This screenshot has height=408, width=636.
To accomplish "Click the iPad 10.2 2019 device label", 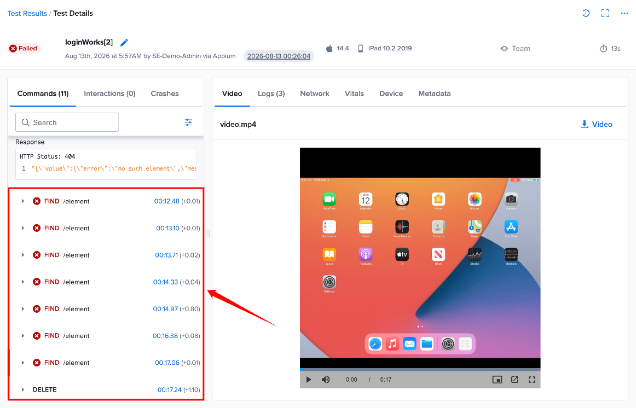I will (x=385, y=48).
